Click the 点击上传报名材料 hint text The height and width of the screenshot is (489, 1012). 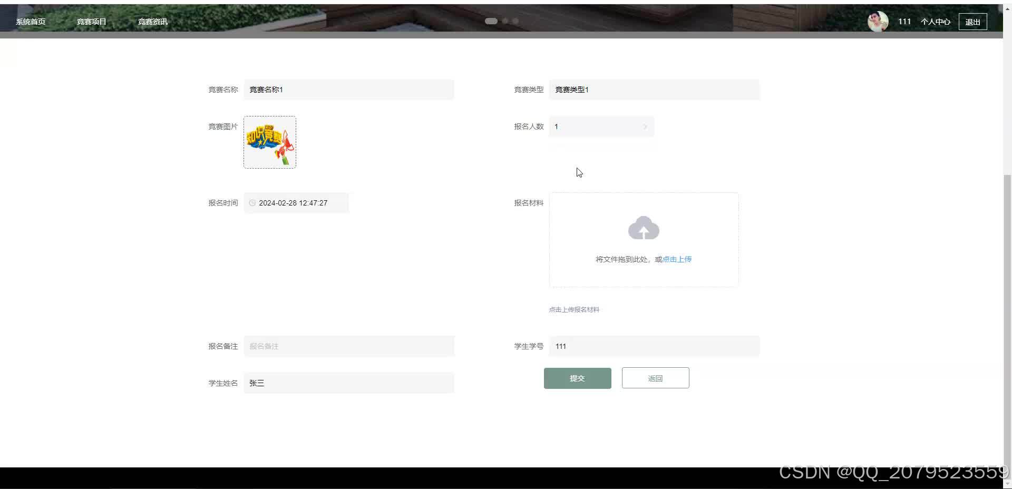[574, 310]
